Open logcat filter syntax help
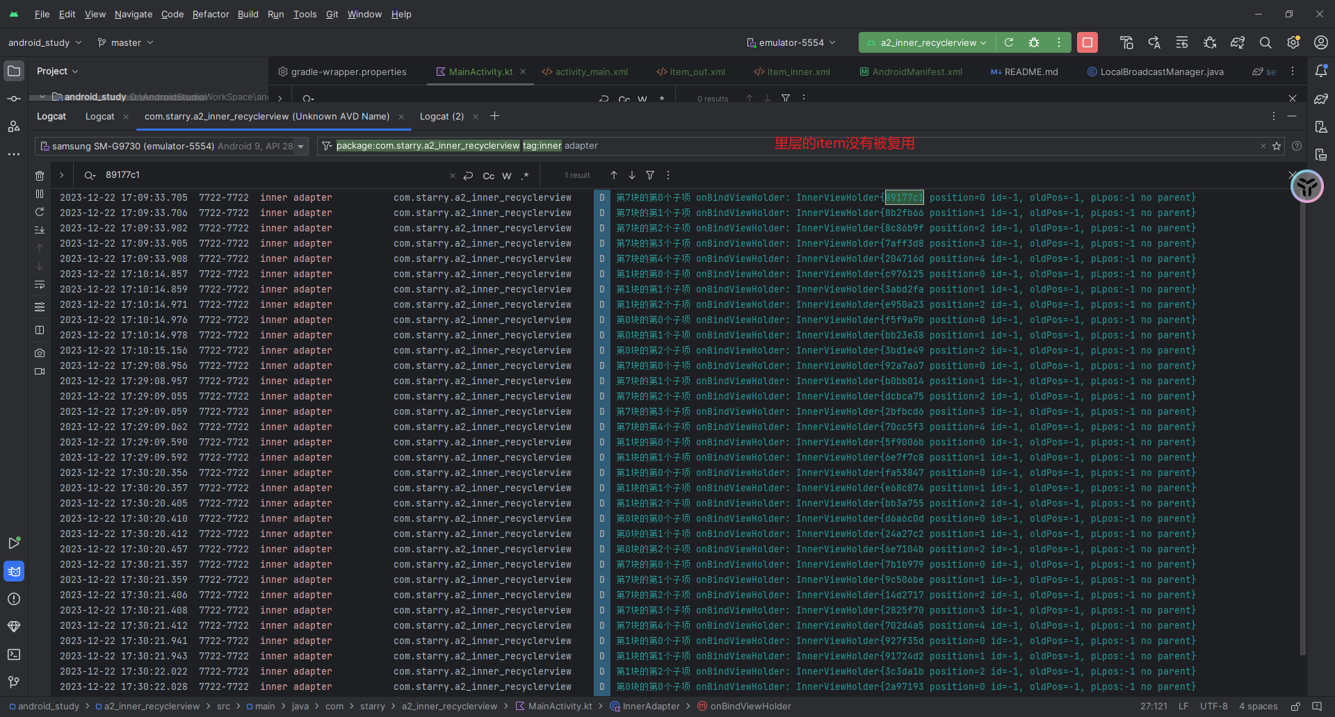The height and width of the screenshot is (717, 1335). pyautogui.click(x=1297, y=146)
